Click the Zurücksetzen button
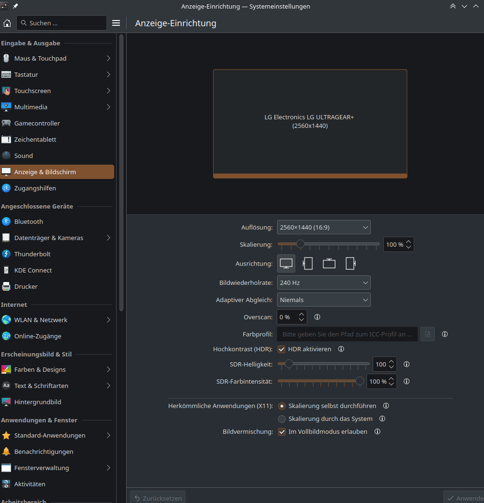Viewport: 484px width, 503px height. coord(158,498)
